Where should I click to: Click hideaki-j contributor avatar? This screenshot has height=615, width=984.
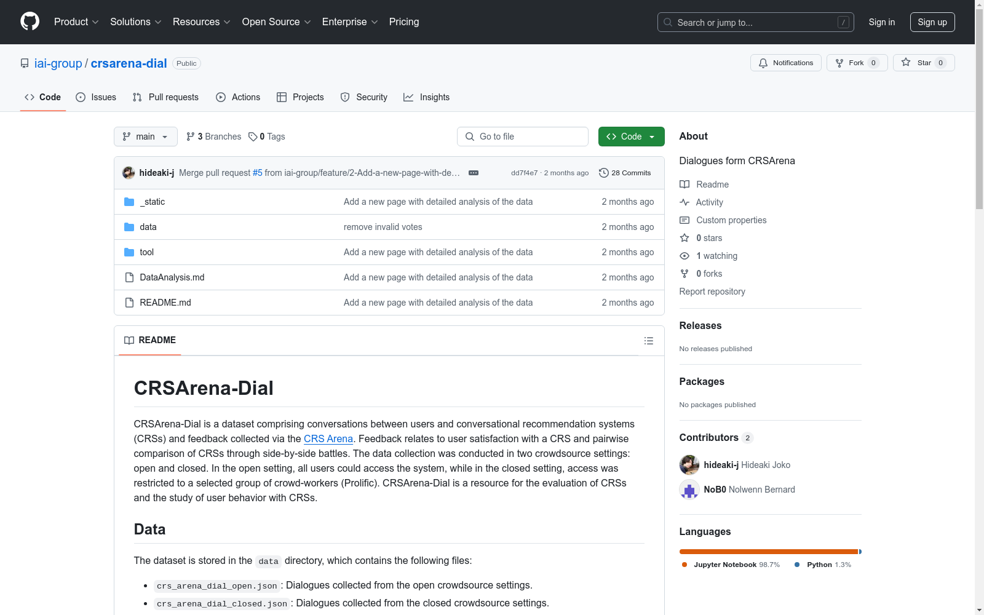point(689,465)
